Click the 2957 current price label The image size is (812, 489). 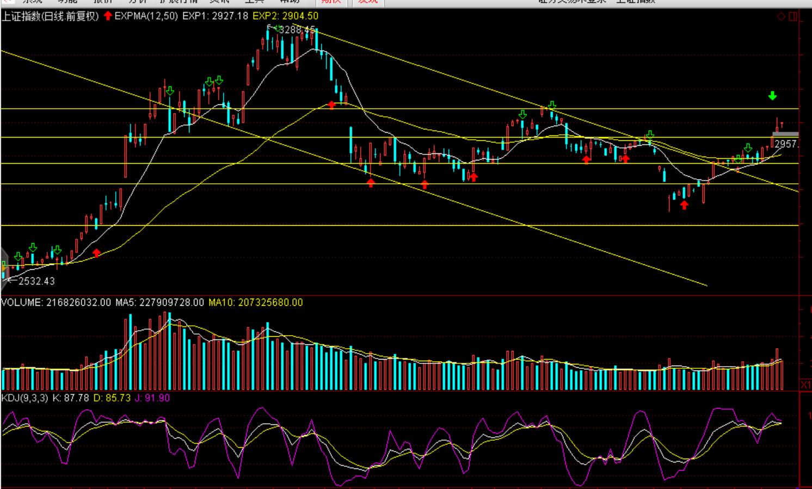tap(786, 144)
